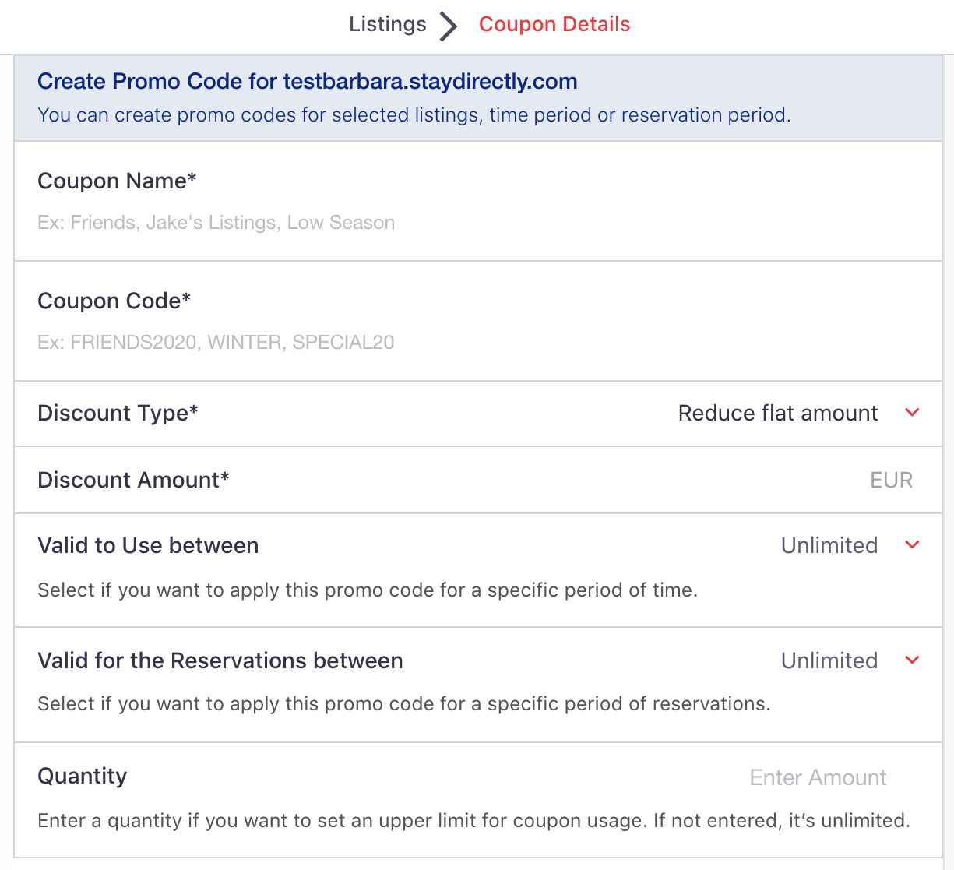This screenshot has height=870, width=954.
Task: Click red chevron for Reservations between
Action: (x=913, y=660)
